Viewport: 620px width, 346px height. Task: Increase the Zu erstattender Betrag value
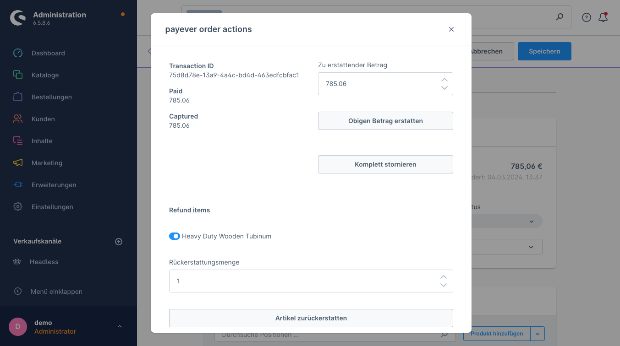(444, 80)
